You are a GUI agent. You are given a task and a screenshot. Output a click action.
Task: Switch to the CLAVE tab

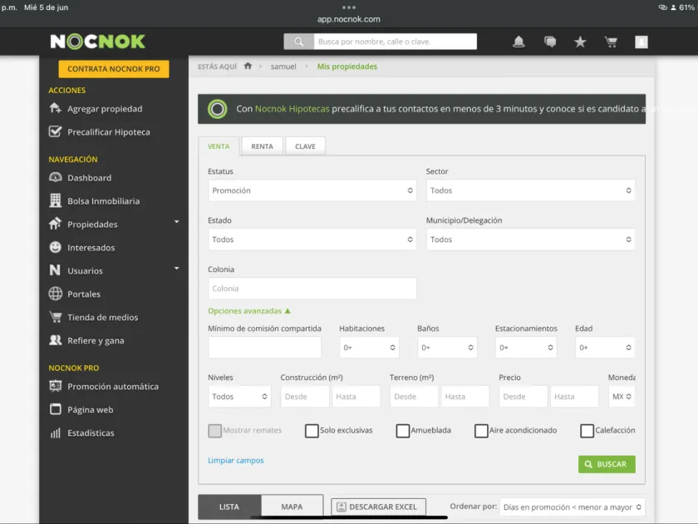(x=306, y=146)
